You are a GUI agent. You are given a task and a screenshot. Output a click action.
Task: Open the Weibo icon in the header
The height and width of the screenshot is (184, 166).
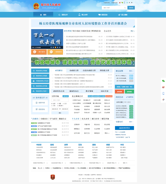pyautogui.click(x=120, y=2)
